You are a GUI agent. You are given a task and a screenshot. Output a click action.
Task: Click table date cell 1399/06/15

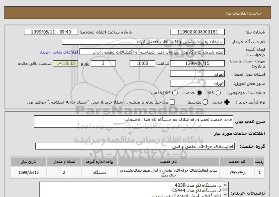pyautogui.click(x=29, y=172)
